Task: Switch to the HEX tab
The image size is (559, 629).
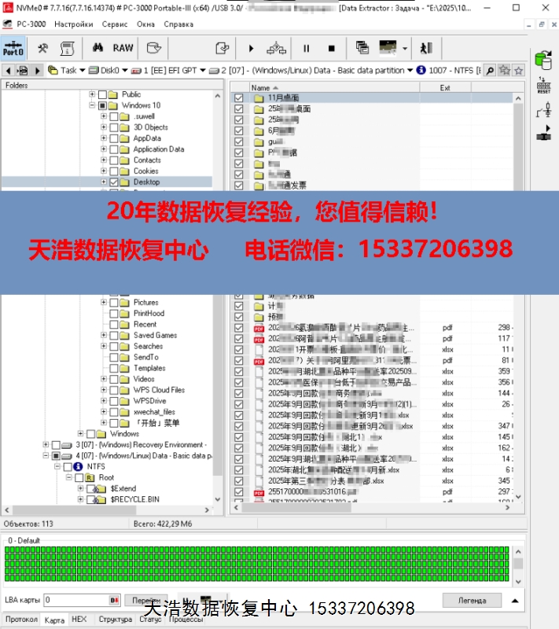Action: pos(79,620)
